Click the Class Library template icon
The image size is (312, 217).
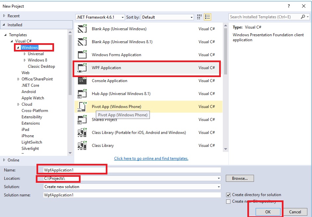tap(82, 146)
